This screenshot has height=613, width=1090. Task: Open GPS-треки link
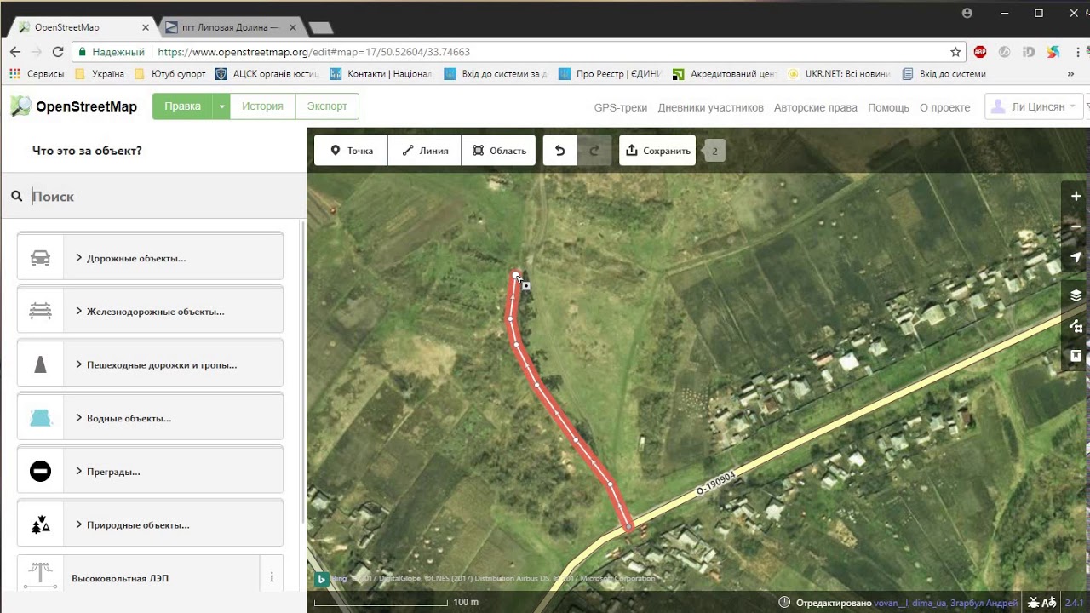click(620, 107)
